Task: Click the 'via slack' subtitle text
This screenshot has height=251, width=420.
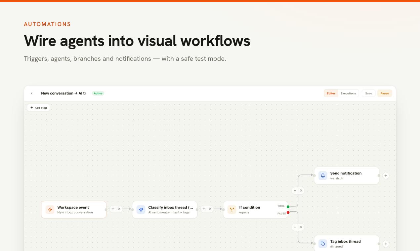Action: click(336, 178)
